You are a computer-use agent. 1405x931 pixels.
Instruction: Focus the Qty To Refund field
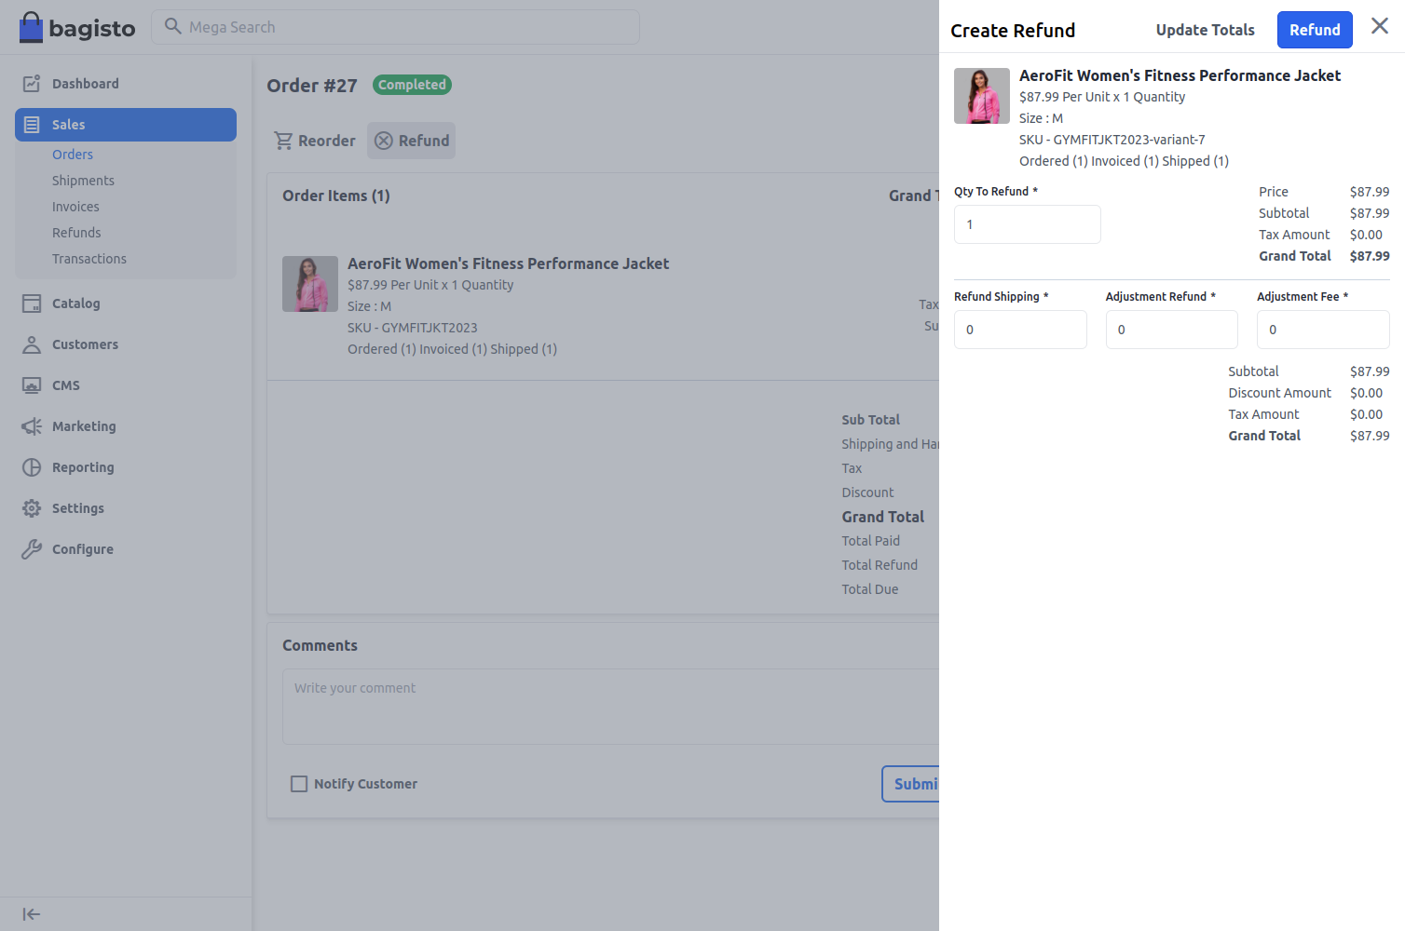pyautogui.click(x=1027, y=224)
